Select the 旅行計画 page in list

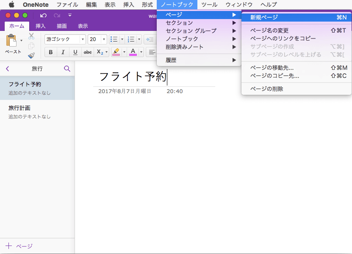coord(19,108)
